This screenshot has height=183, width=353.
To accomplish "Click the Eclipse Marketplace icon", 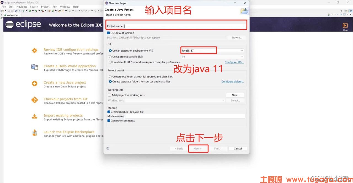I will (34, 133).
